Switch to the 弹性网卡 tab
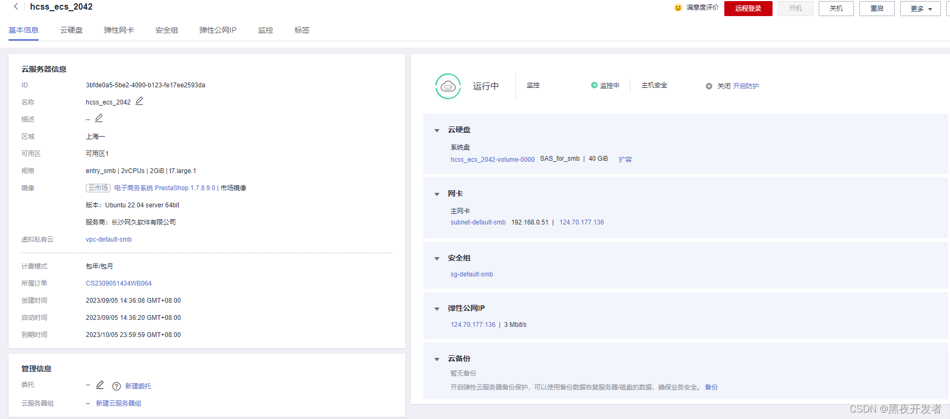This screenshot has height=419, width=950. (119, 30)
